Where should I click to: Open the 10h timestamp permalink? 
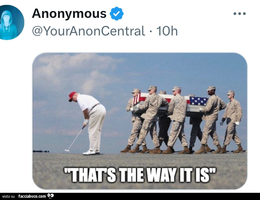[x=167, y=31]
